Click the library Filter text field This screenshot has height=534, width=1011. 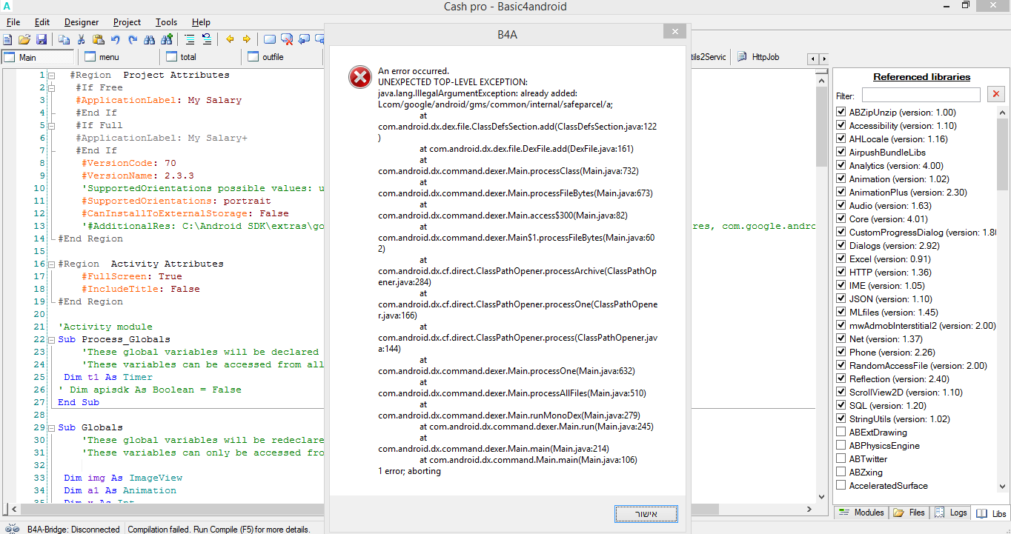pos(921,95)
